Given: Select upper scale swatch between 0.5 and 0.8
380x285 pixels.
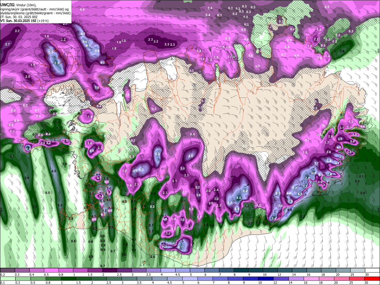Looking at the screenshot, I should click(x=52, y=270).
